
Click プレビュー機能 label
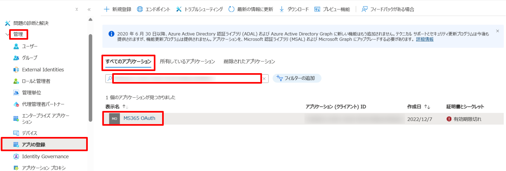[336, 9]
